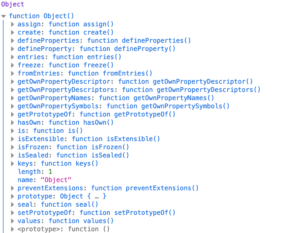Viewport: 288px width, 233px height.
Task: Expand the entries property arrow
Action: 13,57
